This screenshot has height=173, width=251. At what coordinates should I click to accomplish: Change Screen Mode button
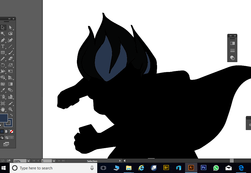(x=6, y=144)
